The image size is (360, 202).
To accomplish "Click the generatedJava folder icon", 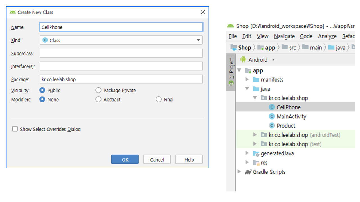I will (256, 153).
